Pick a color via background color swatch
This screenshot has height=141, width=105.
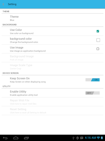point(98,40)
